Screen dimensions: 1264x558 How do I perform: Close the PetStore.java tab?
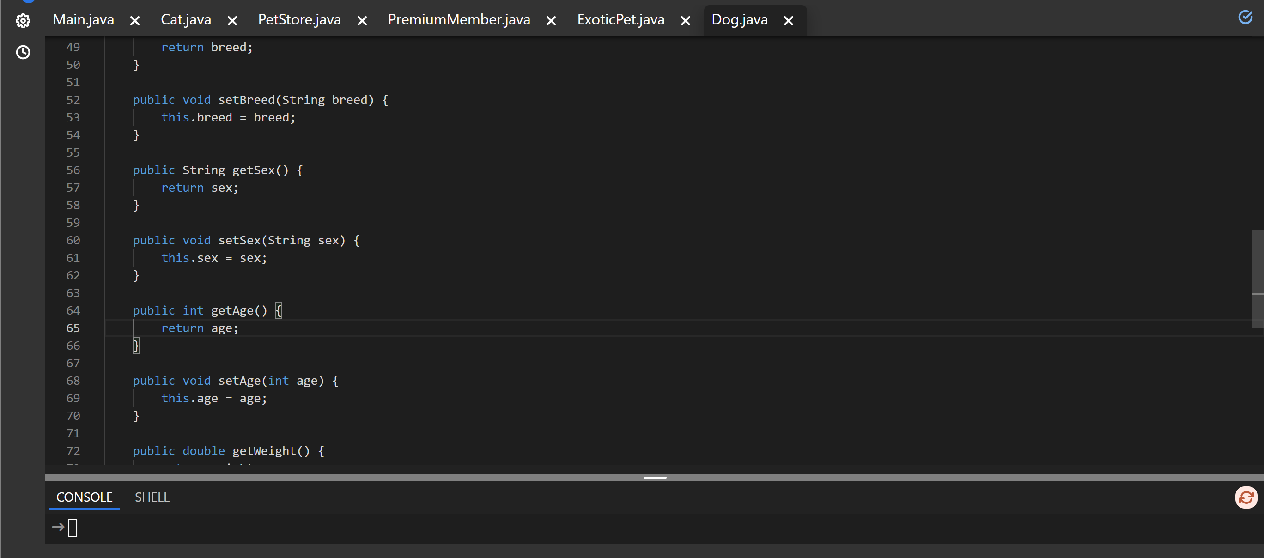click(x=362, y=21)
